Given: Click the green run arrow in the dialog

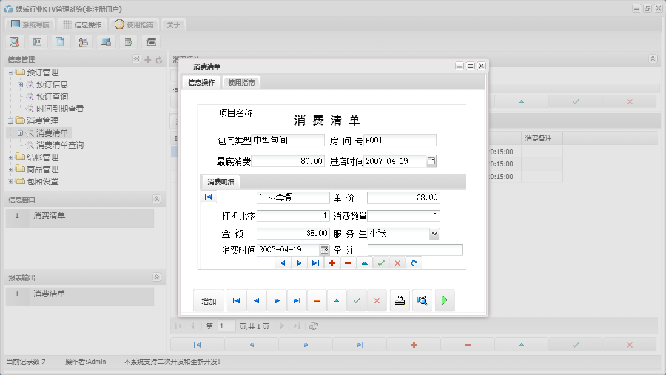Looking at the screenshot, I should 444,300.
